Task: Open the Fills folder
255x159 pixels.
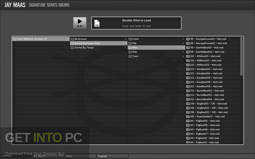Action: [156, 43]
